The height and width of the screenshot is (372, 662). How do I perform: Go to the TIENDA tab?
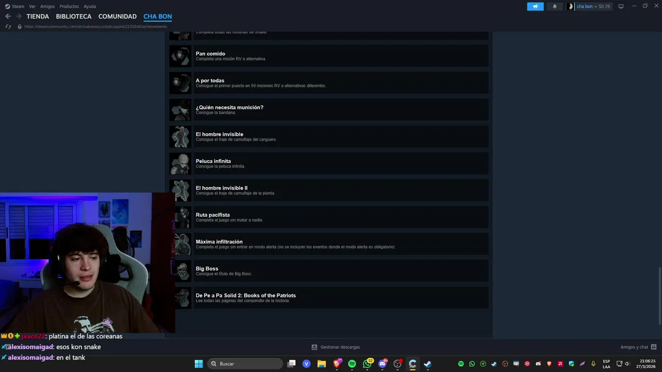click(x=38, y=17)
